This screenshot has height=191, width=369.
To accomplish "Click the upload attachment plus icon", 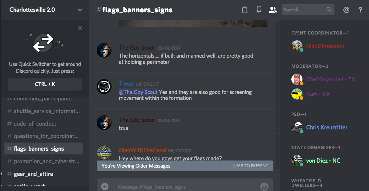I will point(105,186).
